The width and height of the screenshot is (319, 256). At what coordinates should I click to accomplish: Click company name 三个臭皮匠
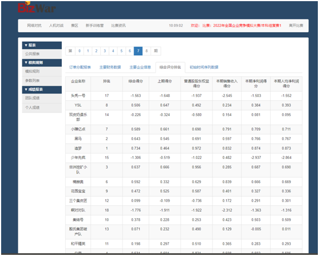(78, 201)
